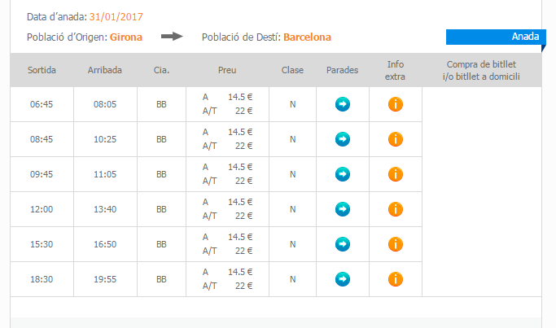556x328 pixels.
Task: Show stops for the 08:45 departure
Action: point(343,139)
